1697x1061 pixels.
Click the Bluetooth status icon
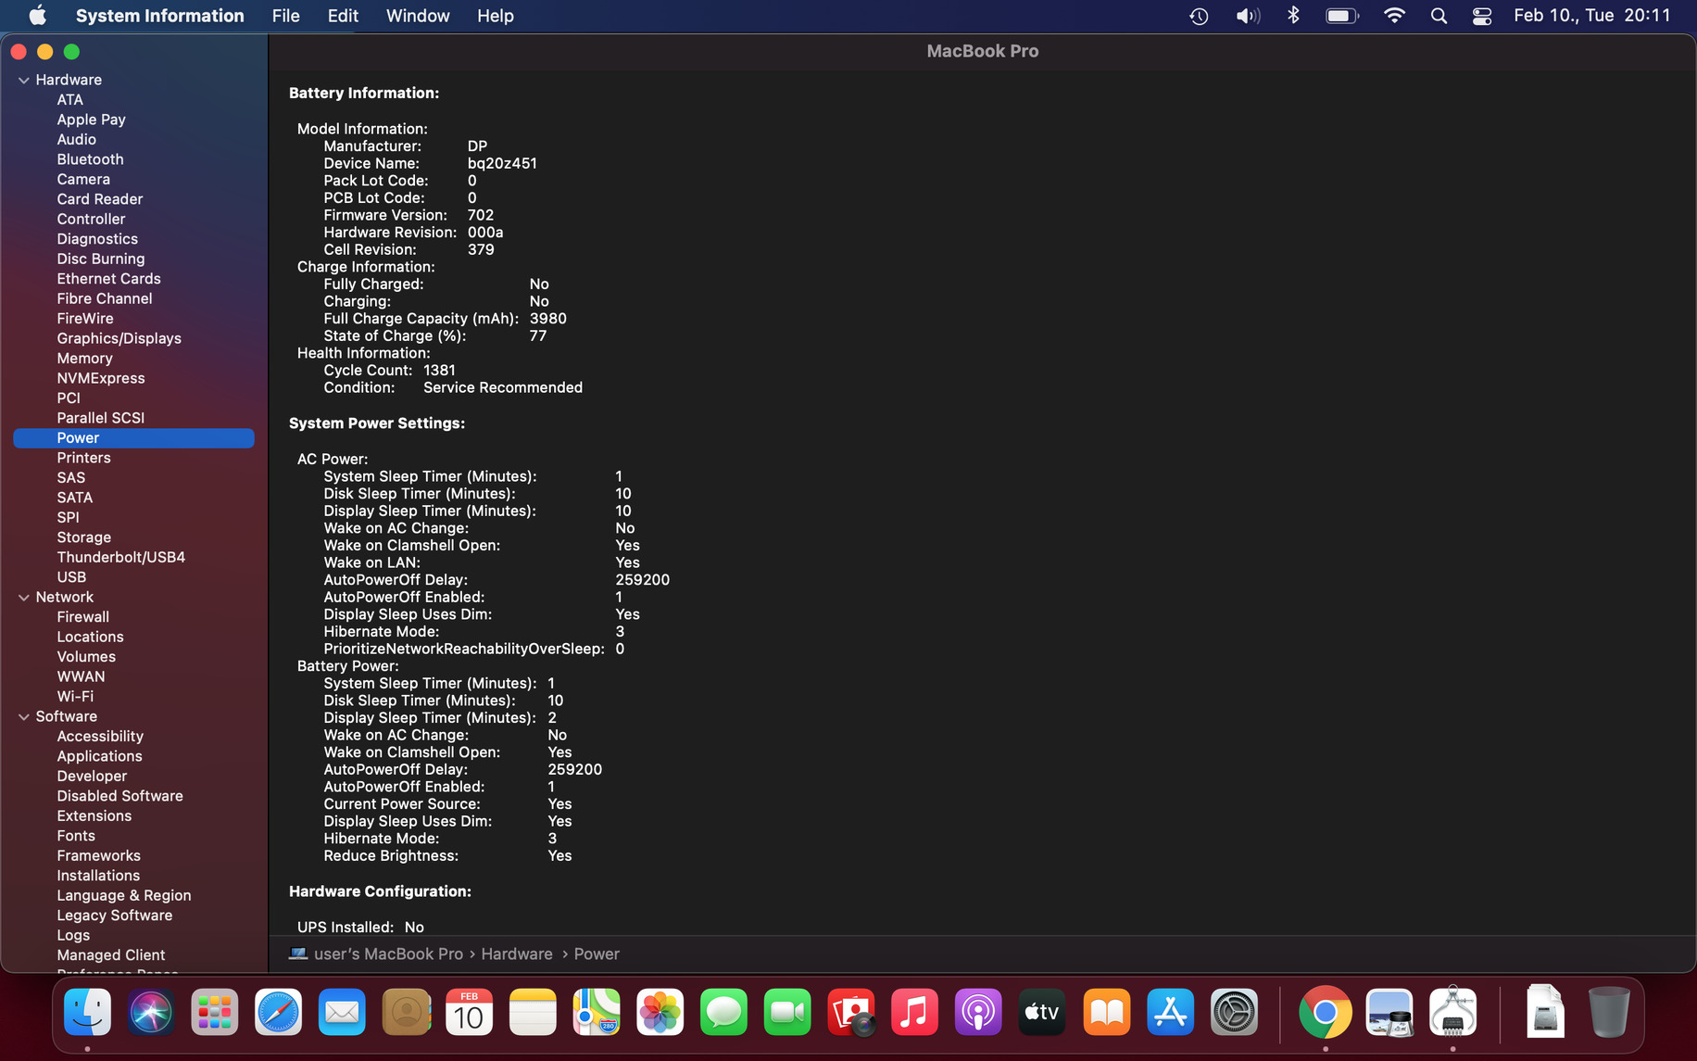pos(1294,16)
